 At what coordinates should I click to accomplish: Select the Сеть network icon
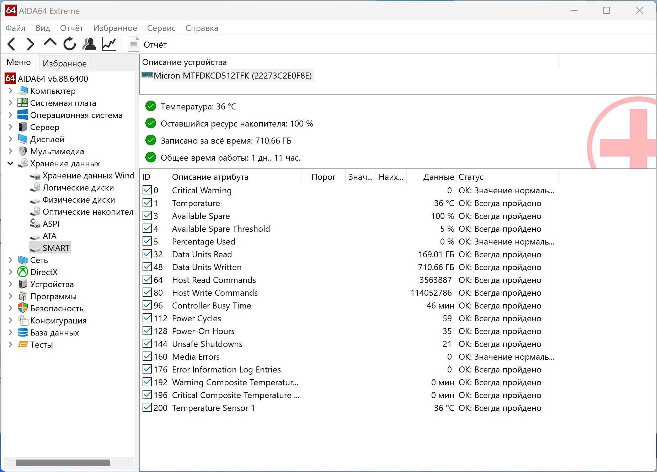point(23,260)
